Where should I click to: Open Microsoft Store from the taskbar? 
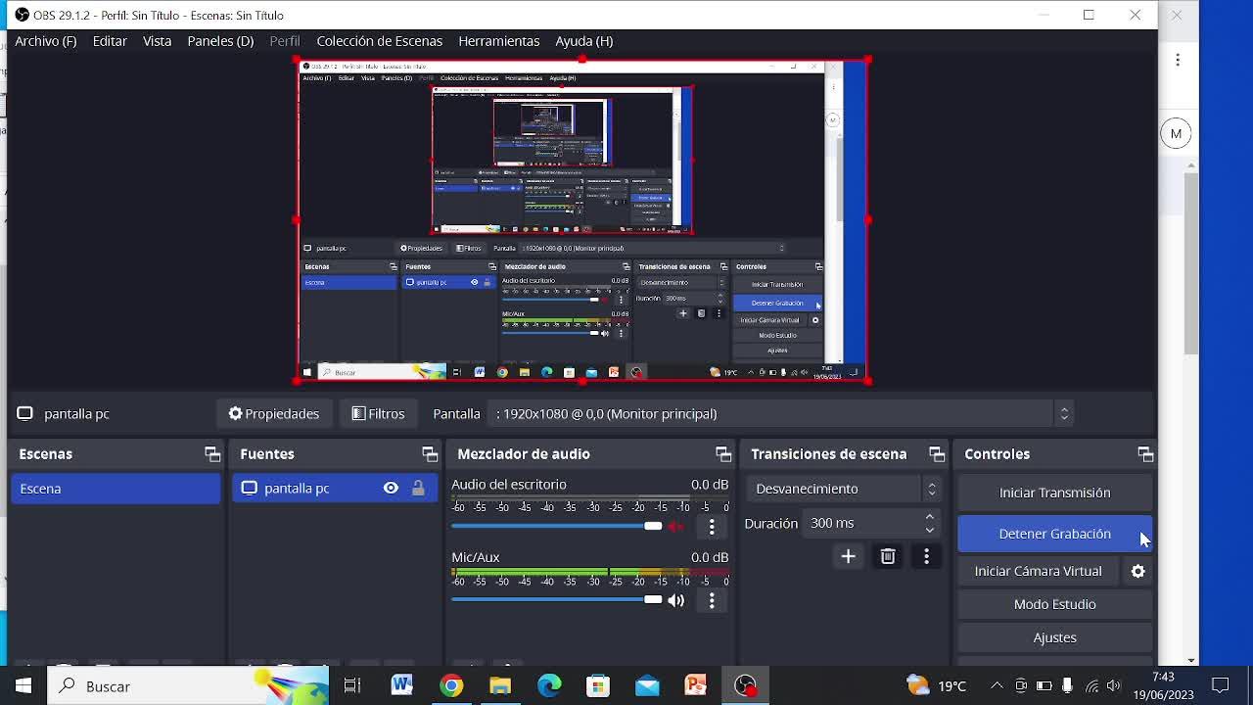[598, 686]
